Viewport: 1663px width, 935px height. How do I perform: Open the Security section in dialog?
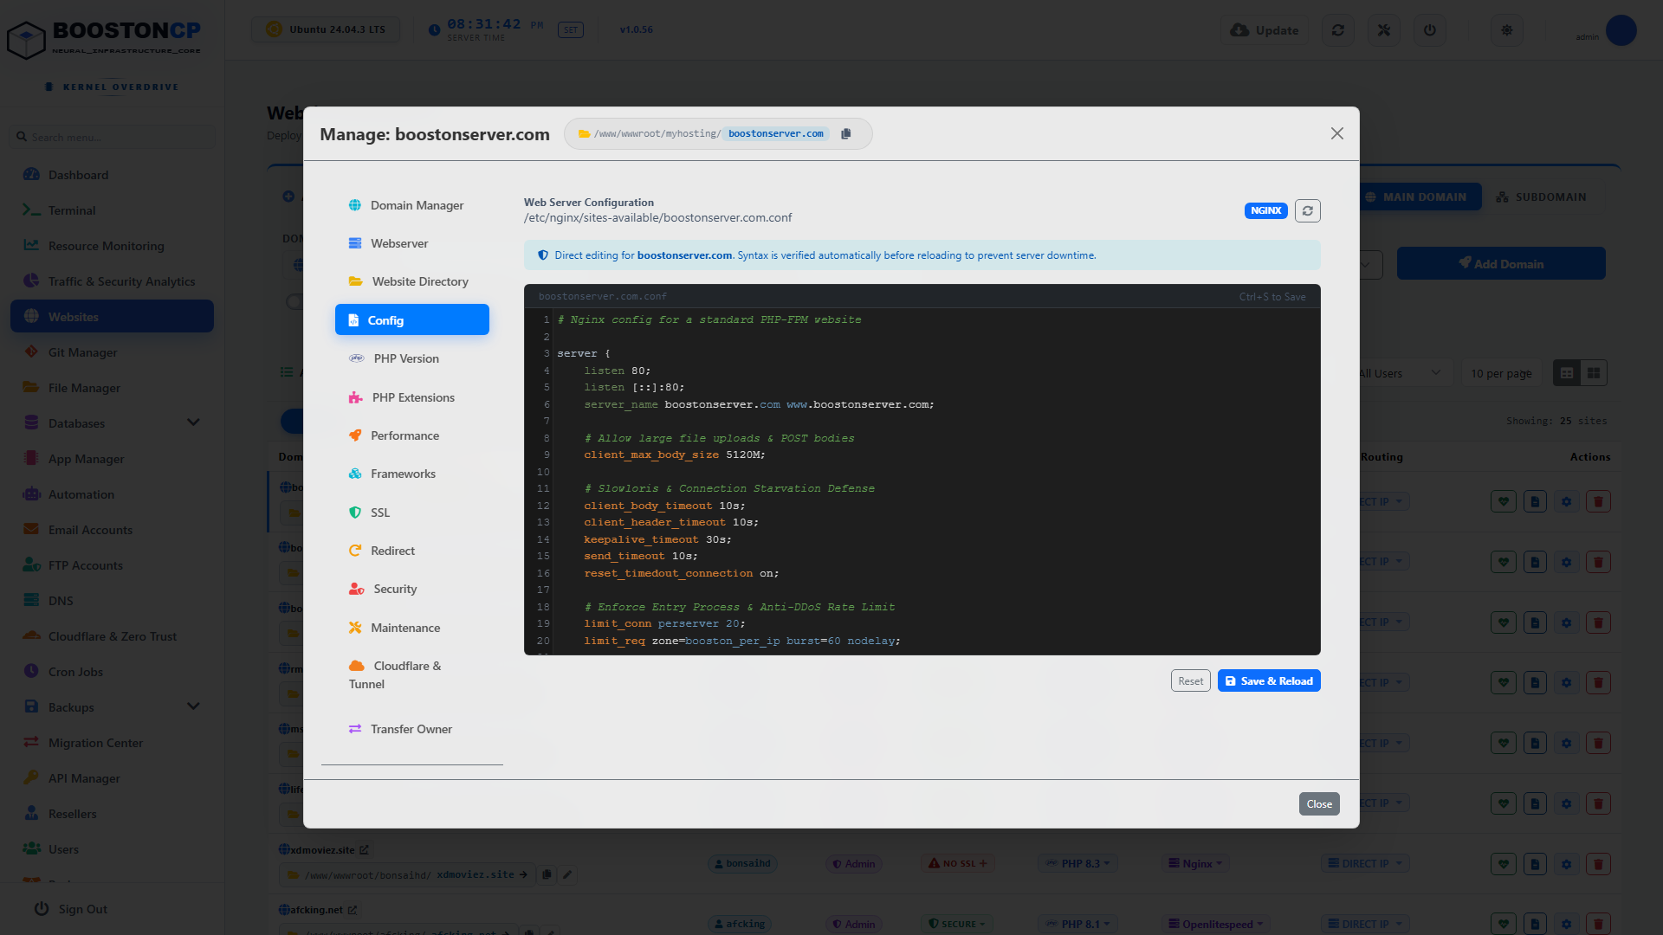412,589
